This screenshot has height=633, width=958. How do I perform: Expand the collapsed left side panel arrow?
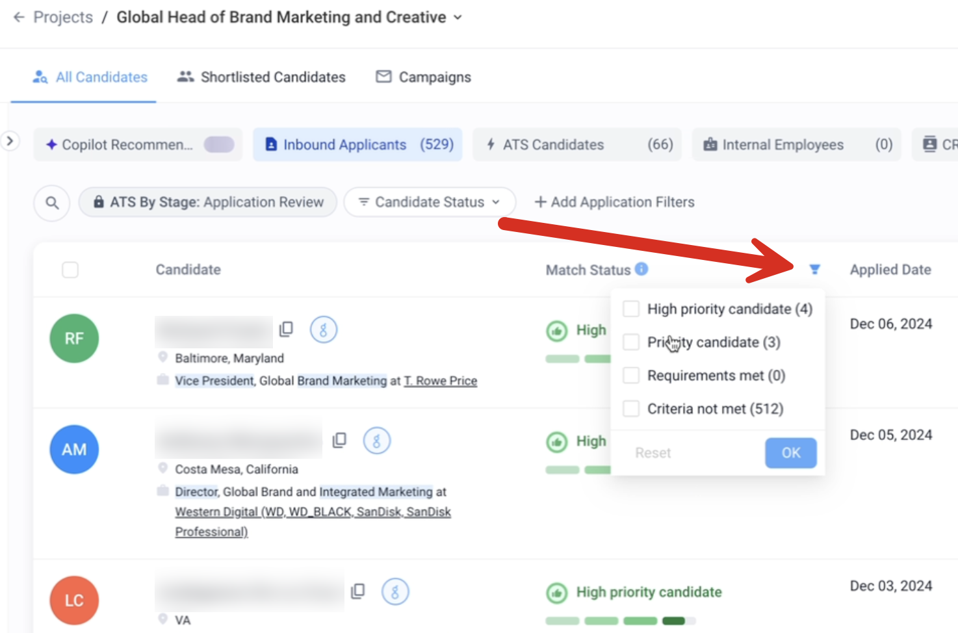point(10,141)
